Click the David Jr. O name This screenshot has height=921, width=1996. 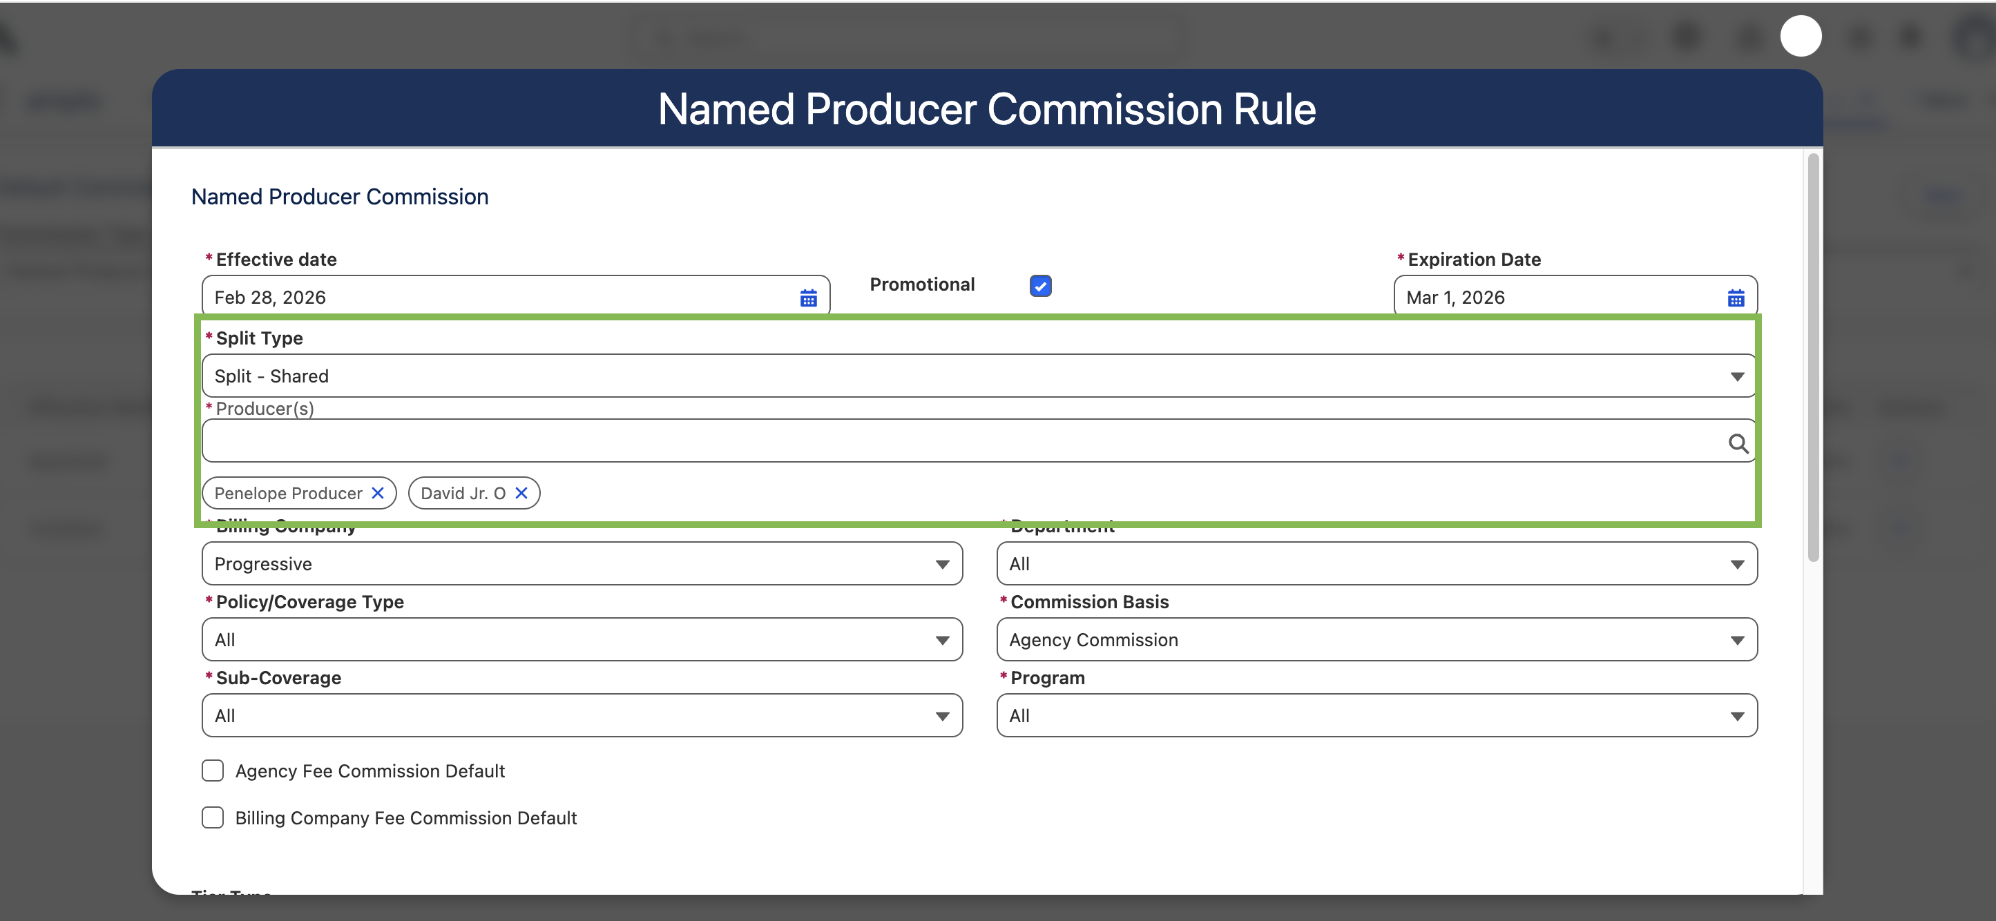coord(463,494)
